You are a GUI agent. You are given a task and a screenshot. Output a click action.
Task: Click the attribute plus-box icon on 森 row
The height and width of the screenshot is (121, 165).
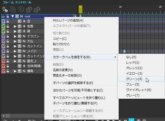click(19, 31)
